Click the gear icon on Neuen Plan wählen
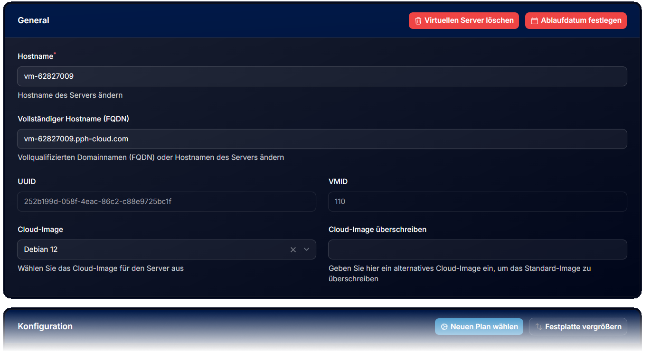Image resolution: width=651 pixels, height=351 pixels. click(444, 326)
